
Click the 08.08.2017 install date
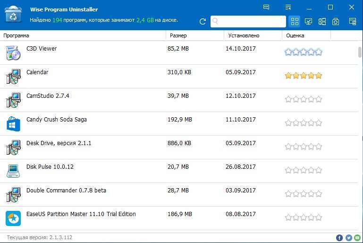[241, 214]
